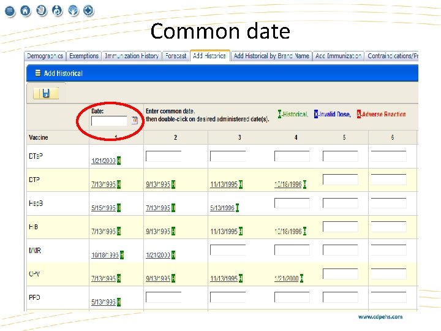
Task: Click the Add Historical header list icon
Action: pos(38,73)
